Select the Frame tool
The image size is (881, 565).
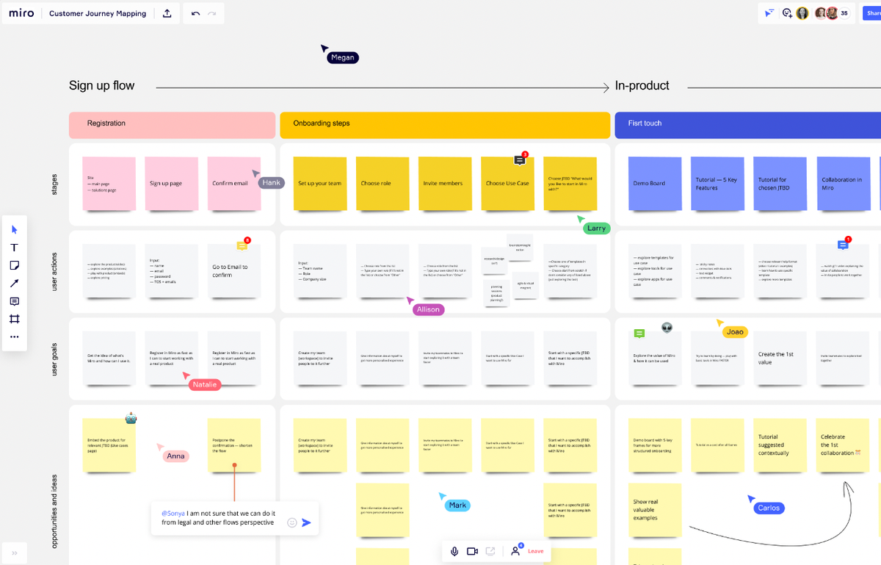click(14, 319)
